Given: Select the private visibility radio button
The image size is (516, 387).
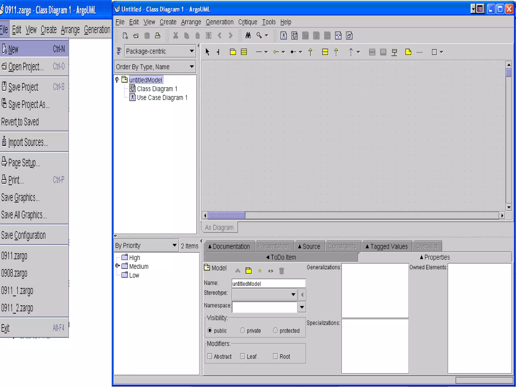Looking at the screenshot, I should (242, 330).
